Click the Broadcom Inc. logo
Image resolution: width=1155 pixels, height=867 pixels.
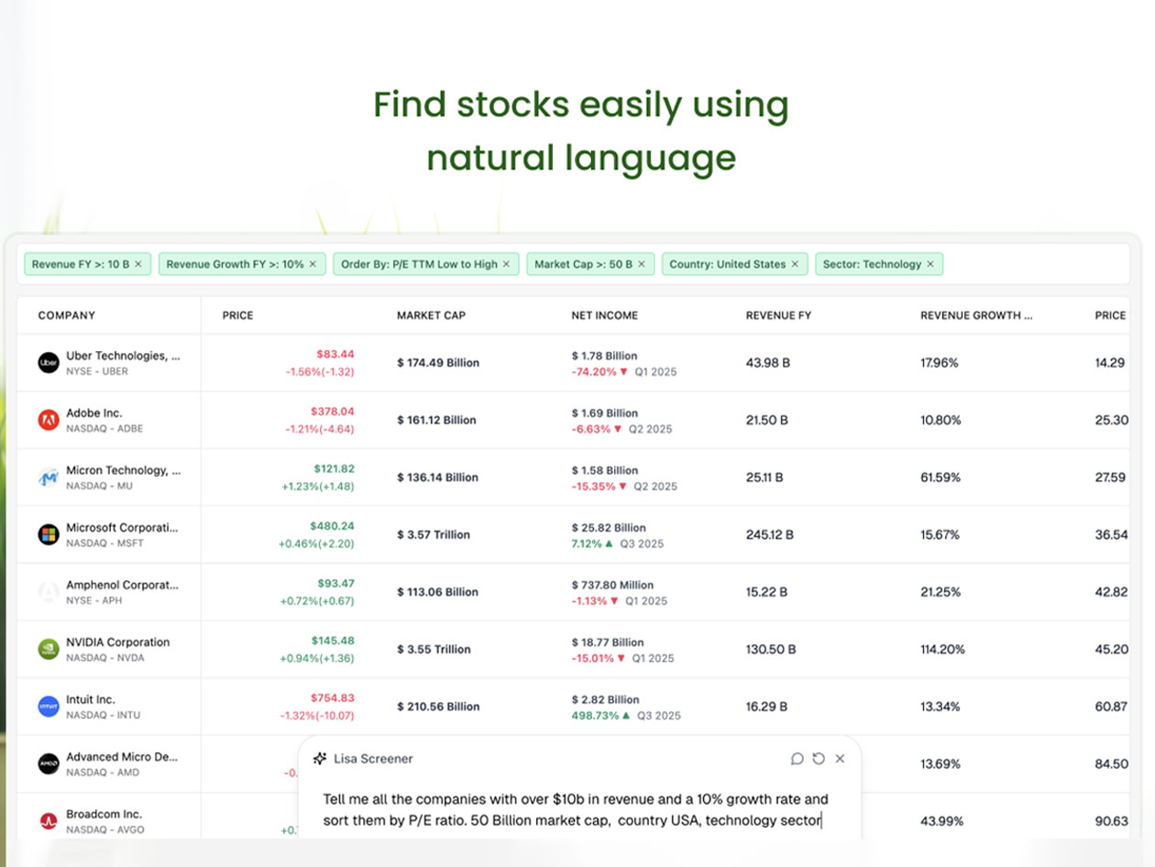tap(48, 820)
